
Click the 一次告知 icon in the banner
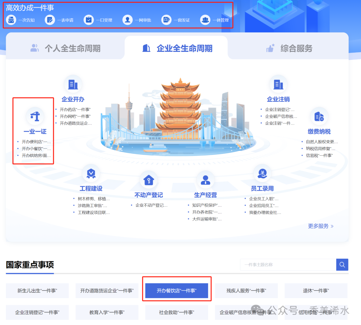(x=11, y=20)
